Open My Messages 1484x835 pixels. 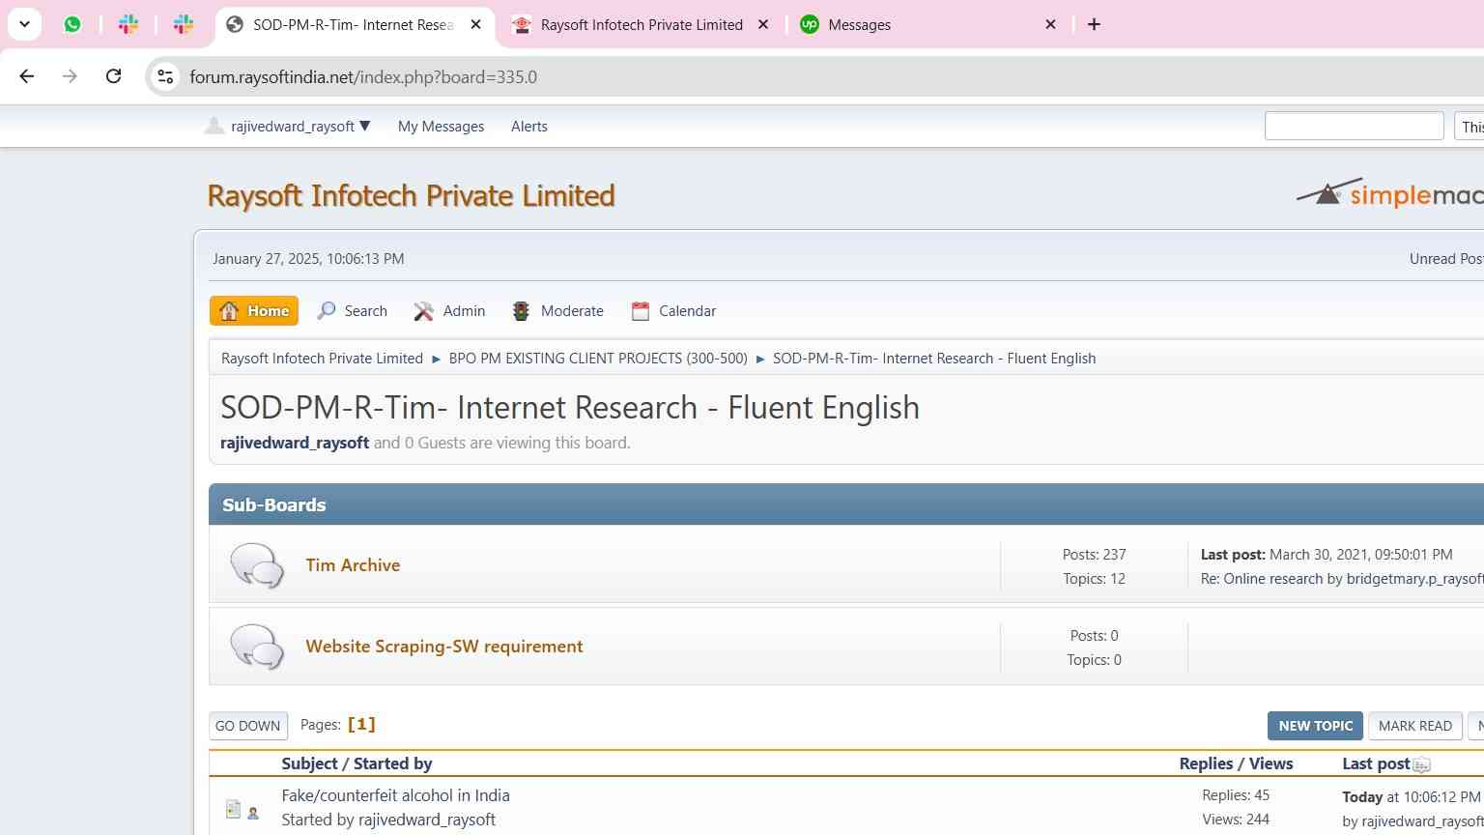pyautogui.click(x=441, y=126)
